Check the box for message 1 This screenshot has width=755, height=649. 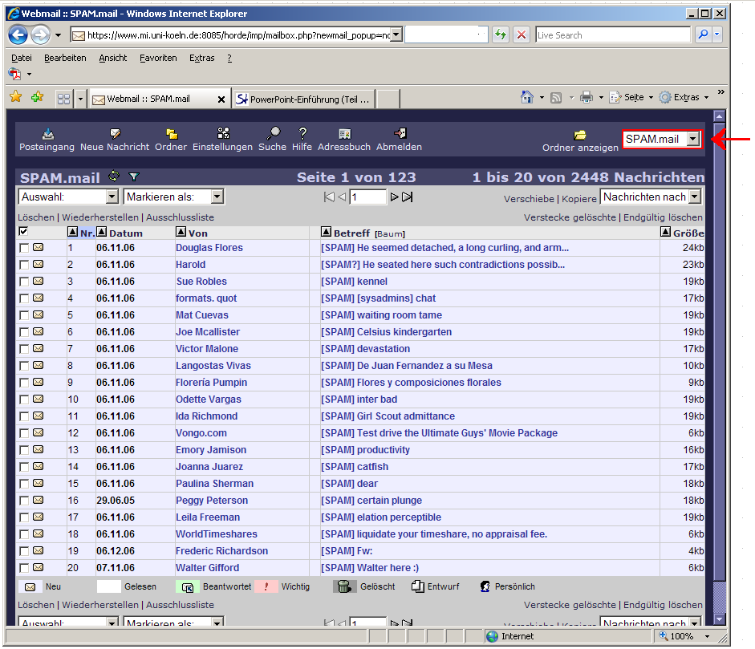coord(24,248)
